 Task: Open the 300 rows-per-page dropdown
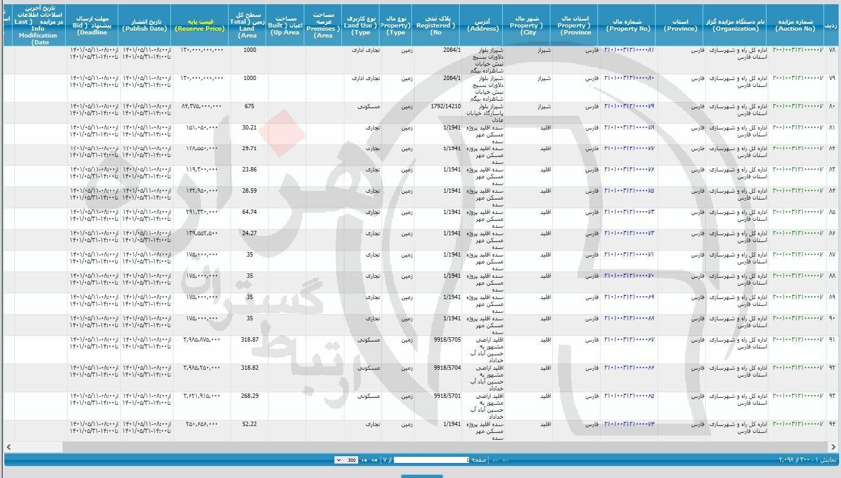tap(346, 460)
